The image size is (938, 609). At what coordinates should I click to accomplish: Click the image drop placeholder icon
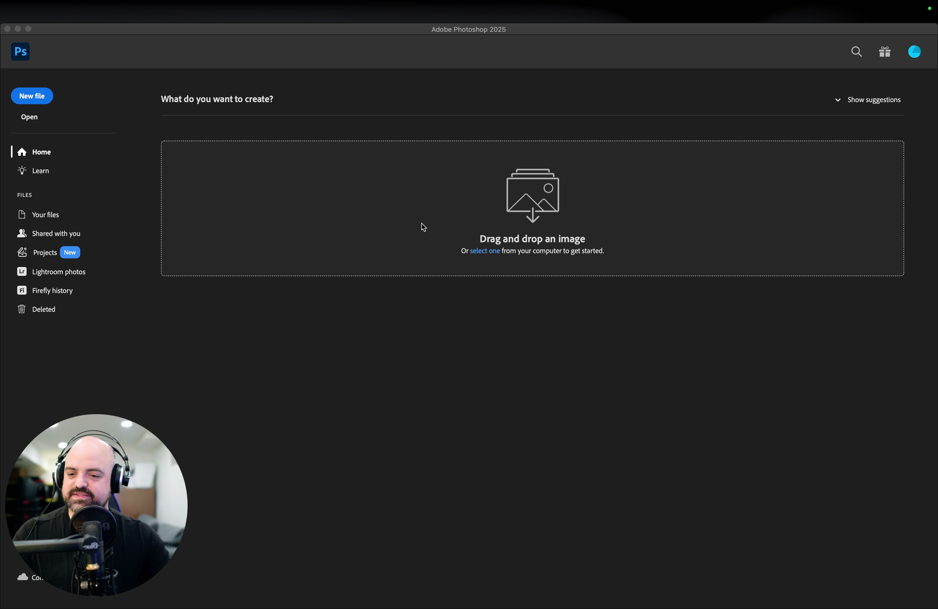pos(532,195)
